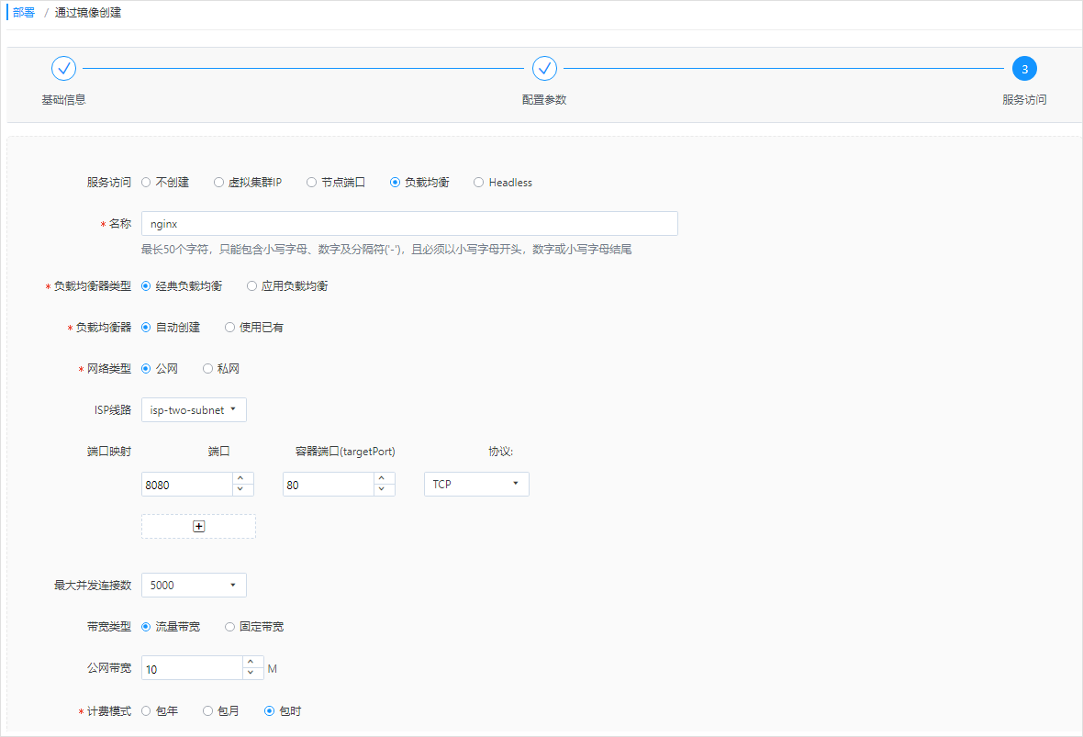Open the 最大并发连接数 5000 dropdown

[x=194, y=585]
